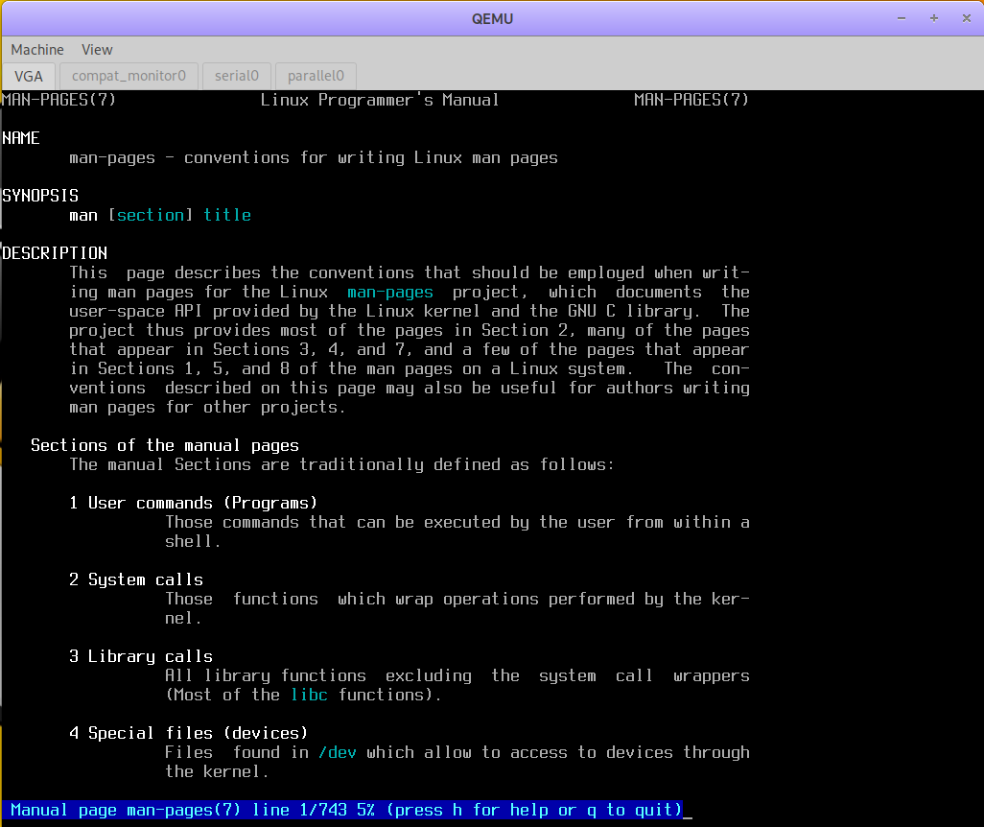Viewport: 984px width, 827px height.
Task: Click the cyan section argument in the synopsis
Action: (x=150, y=215)
